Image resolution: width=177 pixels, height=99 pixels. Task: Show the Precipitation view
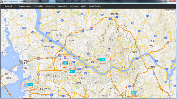click(95, 6)
